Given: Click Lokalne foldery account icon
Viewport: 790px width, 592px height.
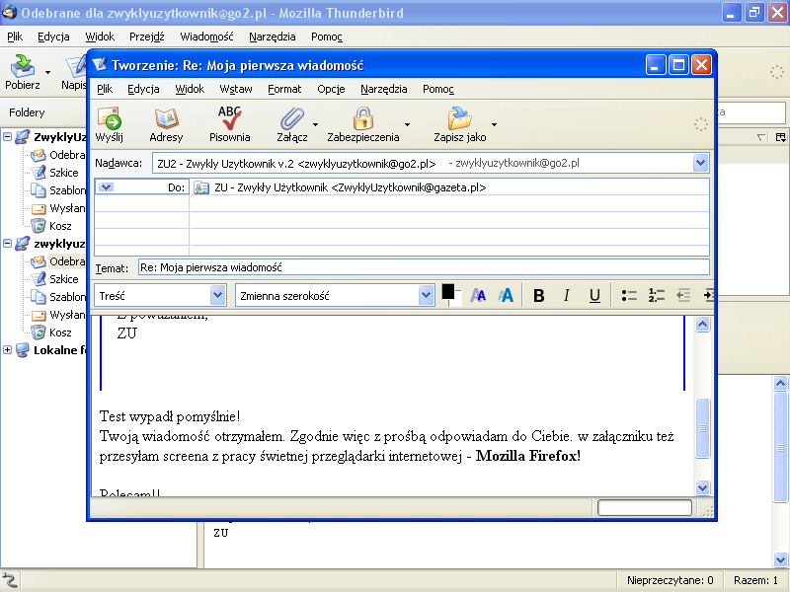Looking at the screenshot, I should point(22,350).
